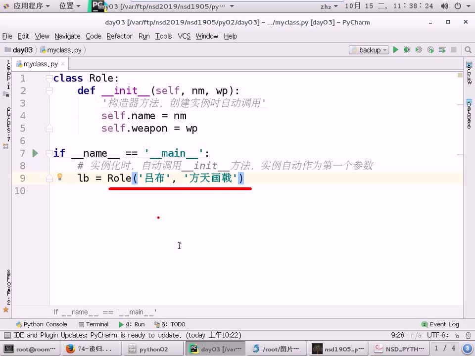Open the Project tool window stripe
The width and height of the screenshot is (475, 356).
[x=7, y=78]
